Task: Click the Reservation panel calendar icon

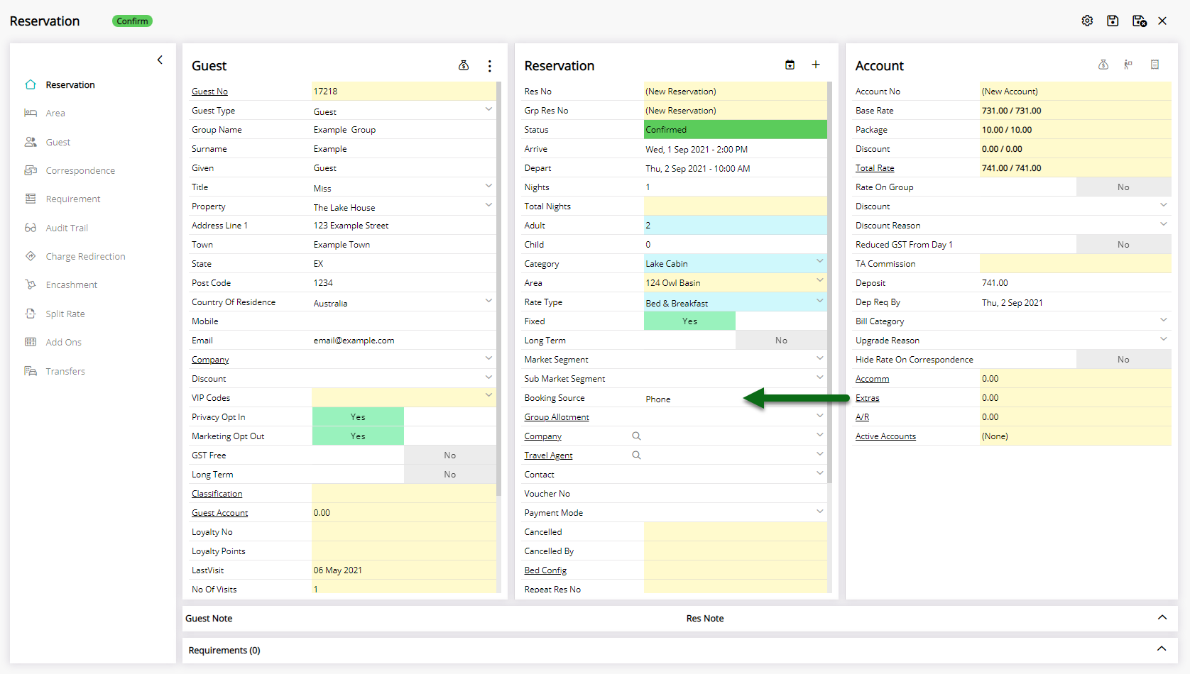Action: 790,65
